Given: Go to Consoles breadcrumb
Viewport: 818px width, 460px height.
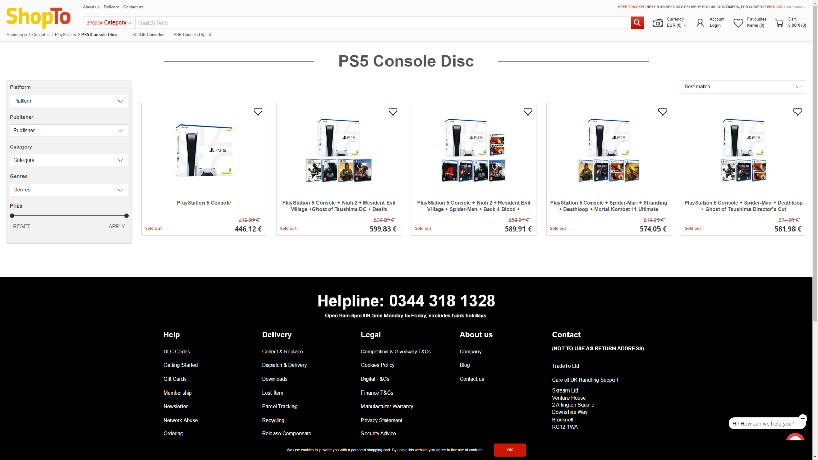Looking at the screenshot, I should click(x=41, y=35).
